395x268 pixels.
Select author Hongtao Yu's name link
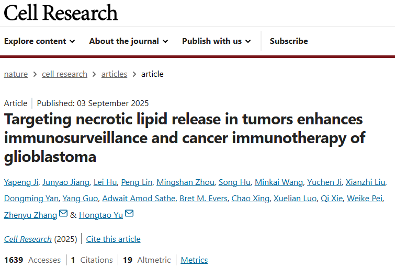click(101, 215)
